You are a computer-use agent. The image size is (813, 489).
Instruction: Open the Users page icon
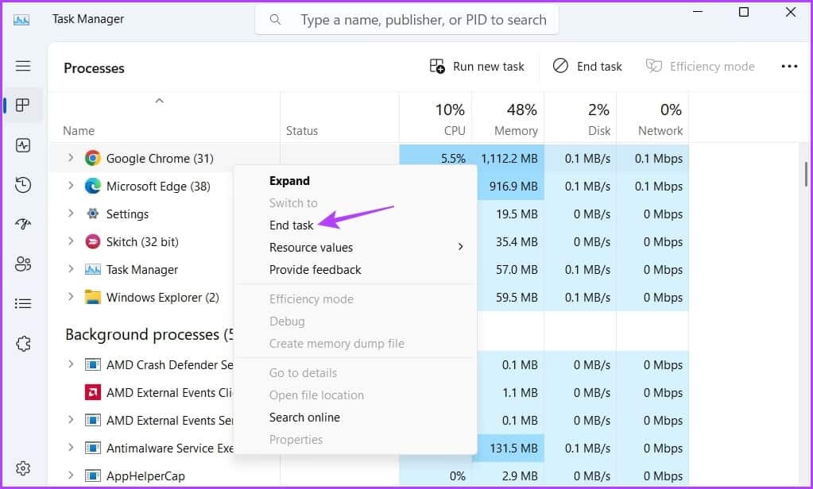[x=23, y=264]
